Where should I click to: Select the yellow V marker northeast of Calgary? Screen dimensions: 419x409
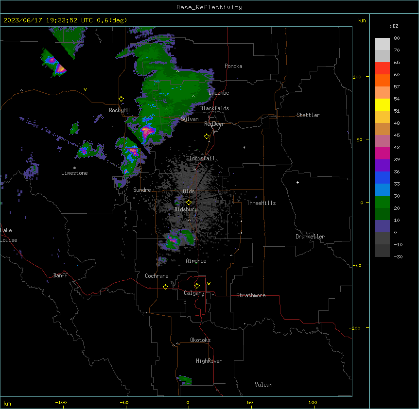[x=209, y=284]
